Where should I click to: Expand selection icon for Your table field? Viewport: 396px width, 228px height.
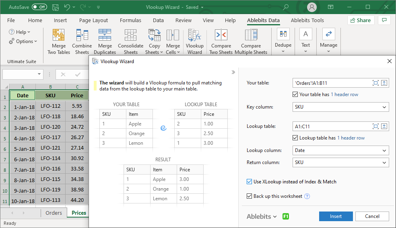384,83
